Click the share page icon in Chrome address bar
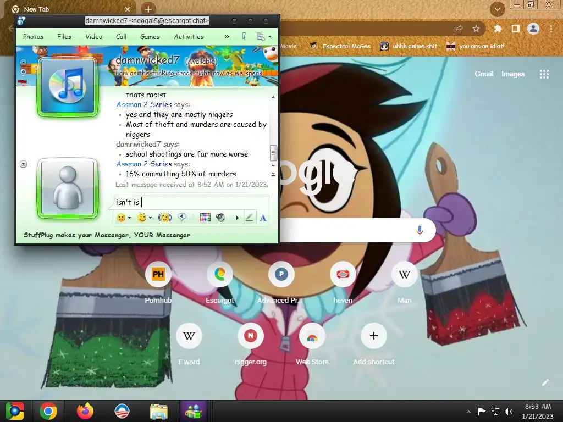The width and height of the screenshot is (563, 422). [459, 29]
